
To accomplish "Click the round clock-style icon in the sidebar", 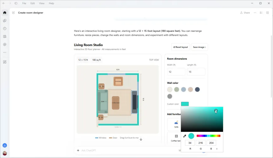I will tap(5, 29).
